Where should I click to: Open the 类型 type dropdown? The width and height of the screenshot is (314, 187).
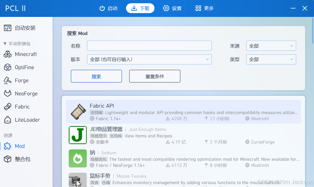pyautogui.click(x=271, y=60)
